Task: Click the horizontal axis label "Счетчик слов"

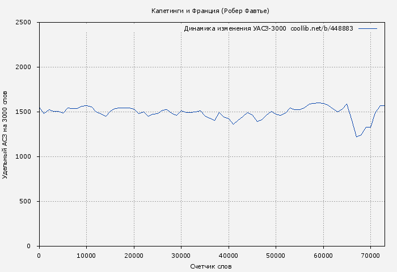Action: [x=211, y=266]
